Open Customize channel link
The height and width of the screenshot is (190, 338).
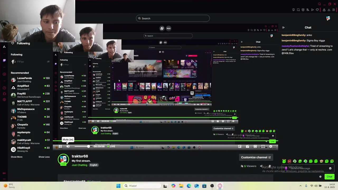coord(256,157)
